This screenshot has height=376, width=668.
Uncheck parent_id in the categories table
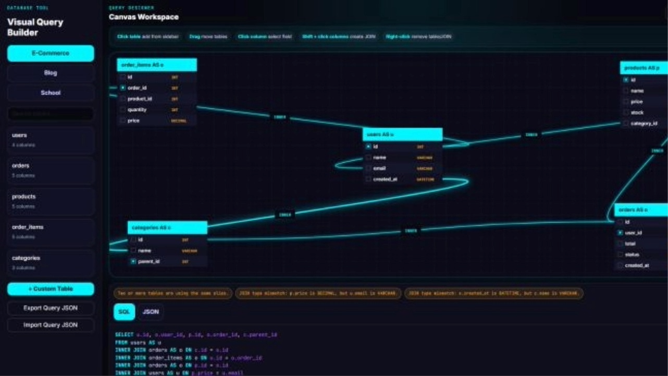pos(133,262)
